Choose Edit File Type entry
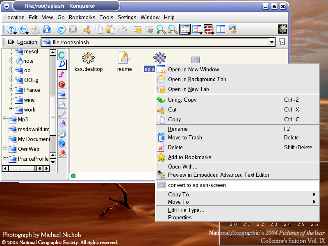328x246 pixels. pos(237,210)
